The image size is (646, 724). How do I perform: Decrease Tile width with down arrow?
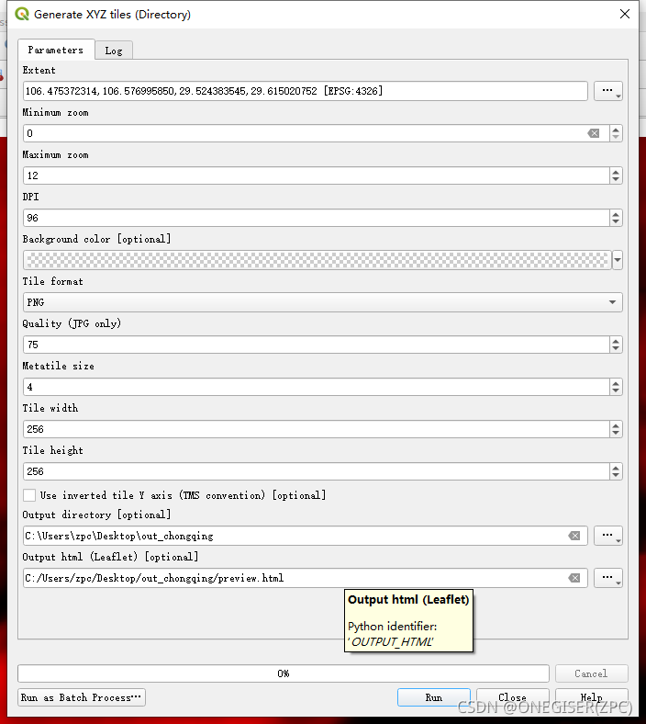coord(616,433)
